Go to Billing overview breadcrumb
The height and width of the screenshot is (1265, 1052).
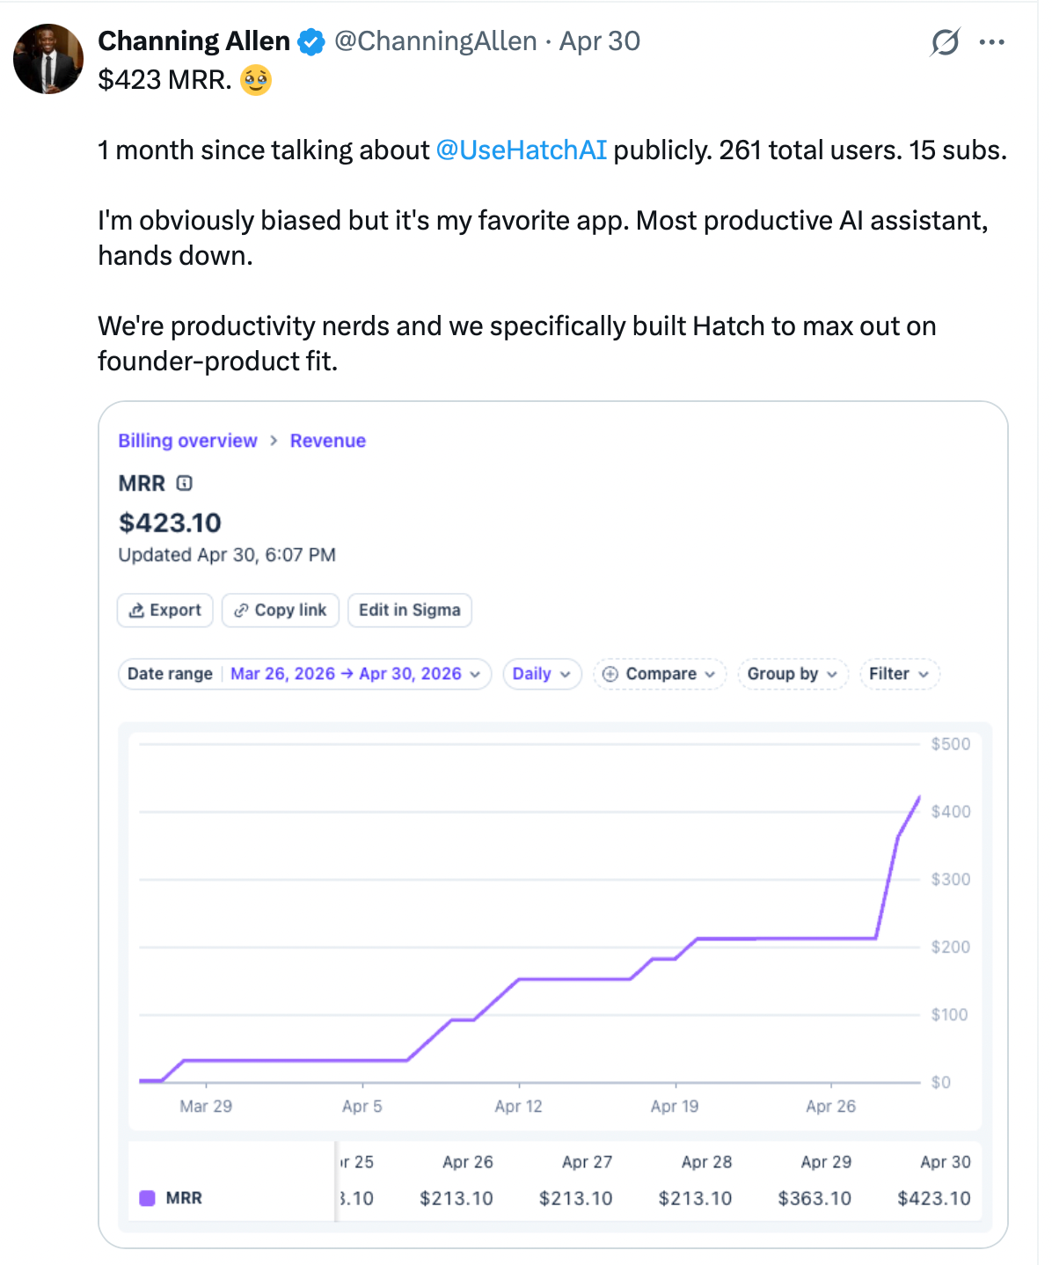[x=188, y=441]
